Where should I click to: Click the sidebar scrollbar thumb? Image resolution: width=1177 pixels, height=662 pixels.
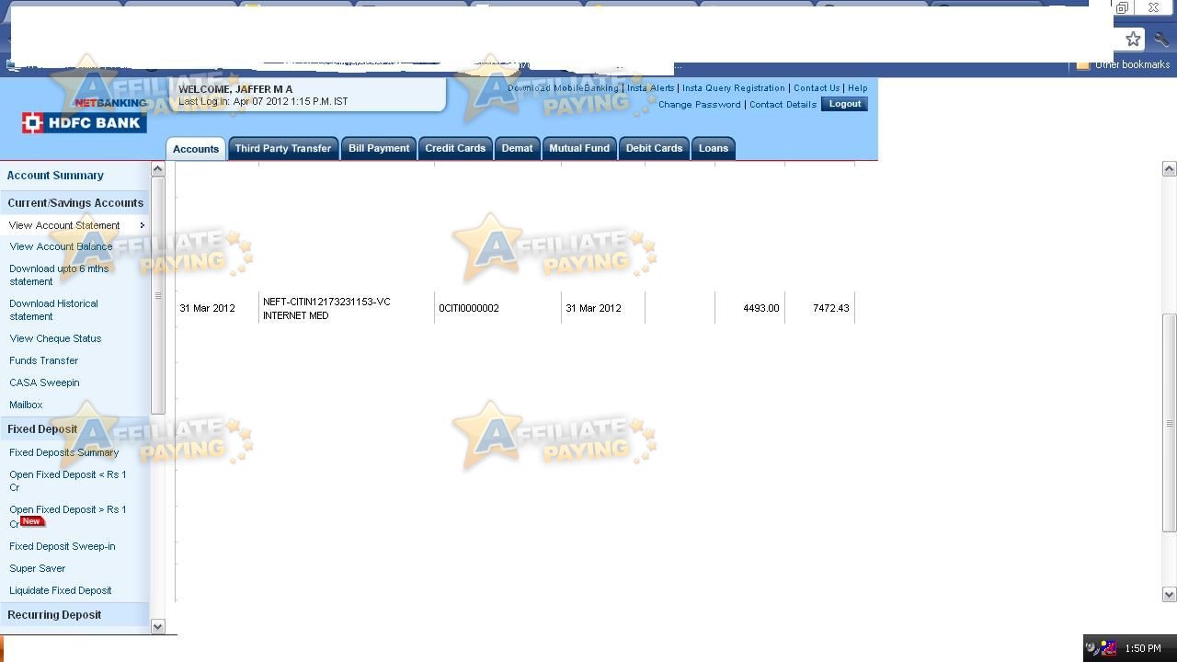(x=157, y=295)
